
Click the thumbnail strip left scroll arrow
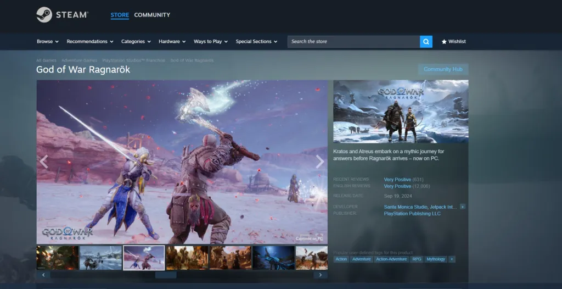tap(43, 275)
